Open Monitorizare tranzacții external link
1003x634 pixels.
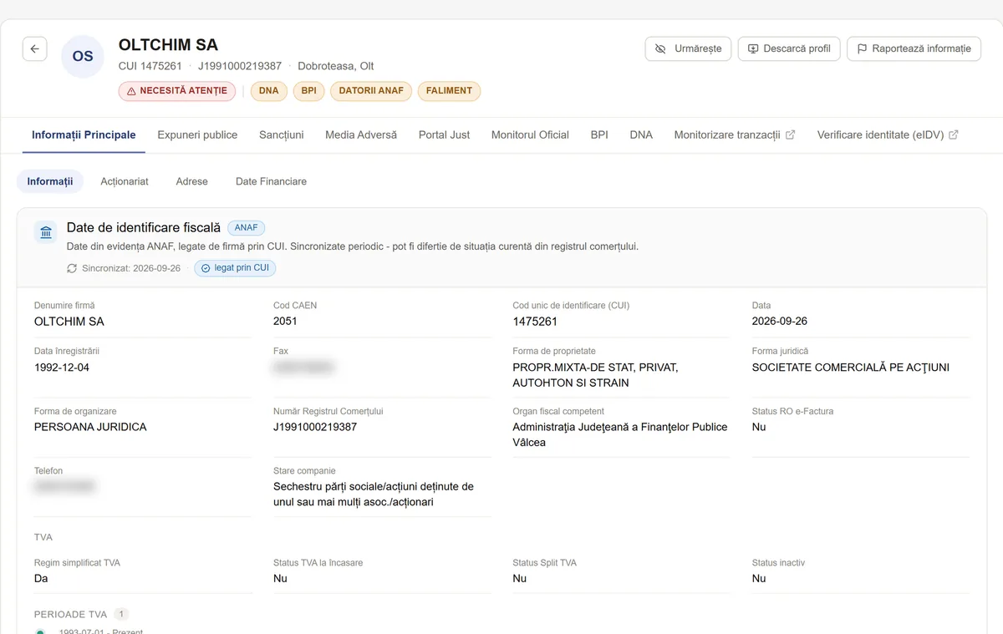click(735, 134)
